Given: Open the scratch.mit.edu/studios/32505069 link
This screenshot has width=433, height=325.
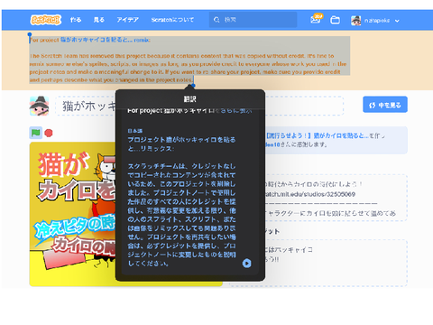Looking at the screenshot, I should (310, 194).
